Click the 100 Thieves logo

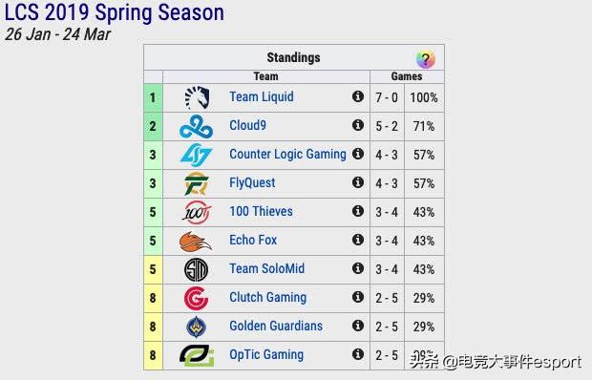[x=197, y=213]
